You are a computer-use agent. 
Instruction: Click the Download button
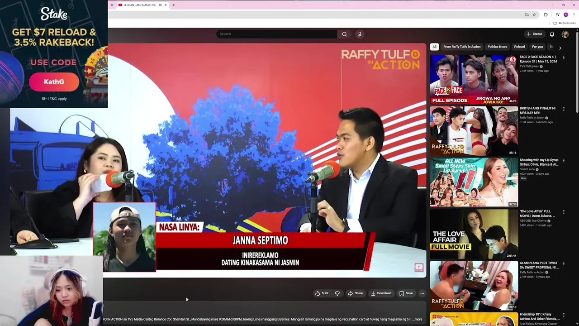coord(381,293)
